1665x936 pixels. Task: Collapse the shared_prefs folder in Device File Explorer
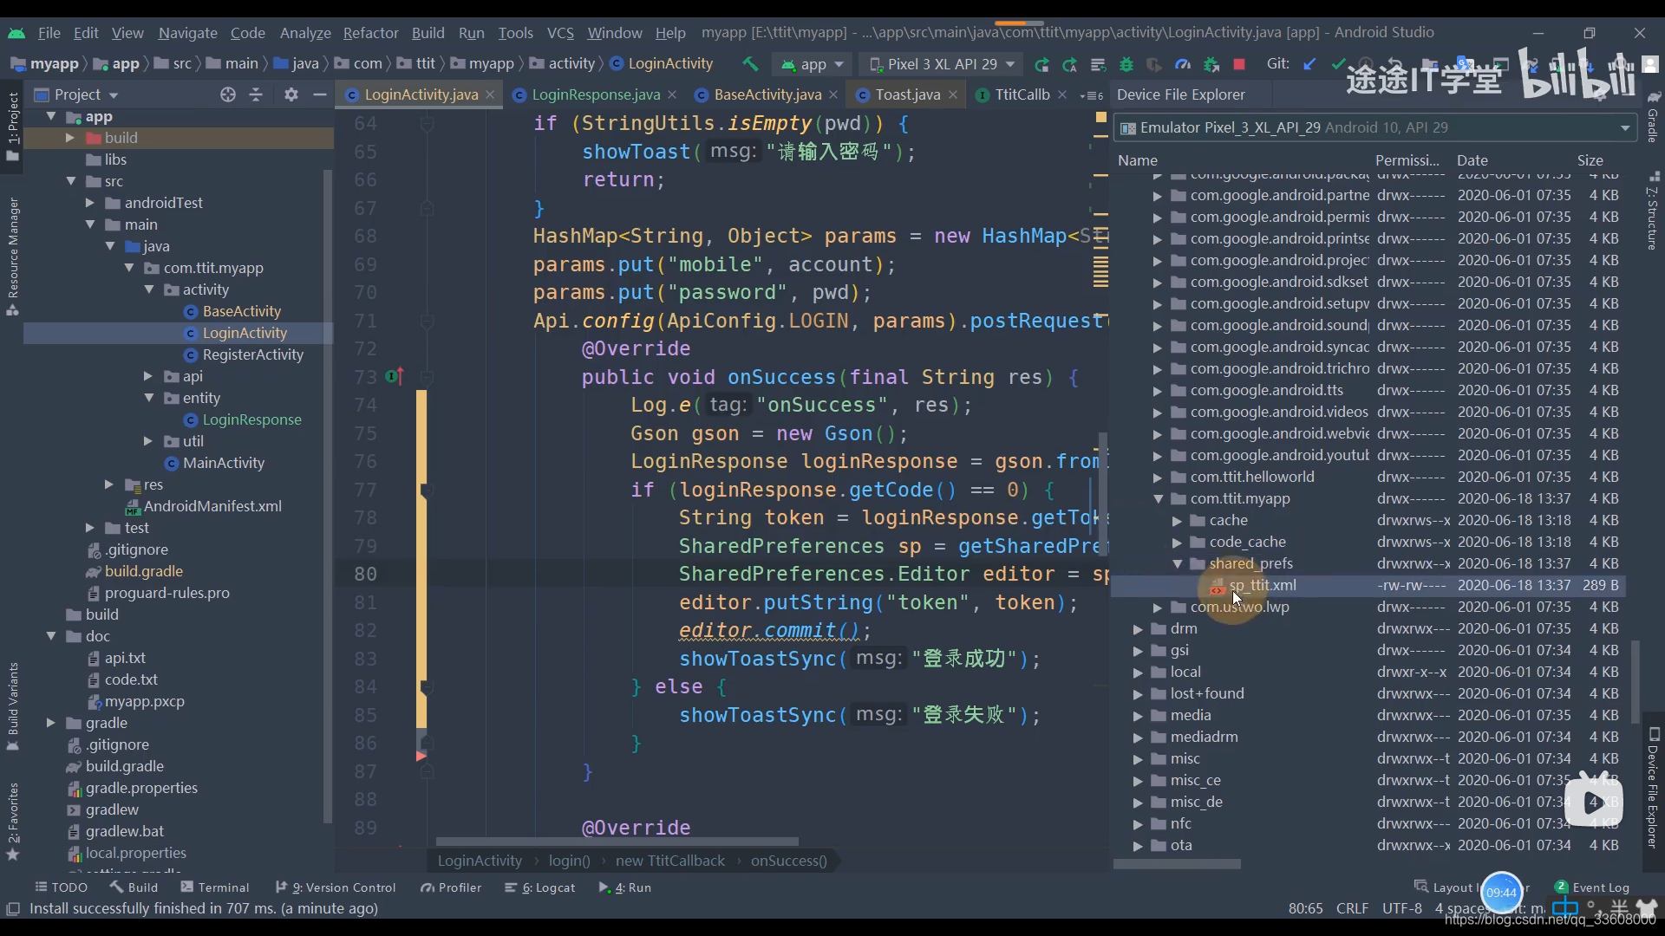tap(1178, 563)
